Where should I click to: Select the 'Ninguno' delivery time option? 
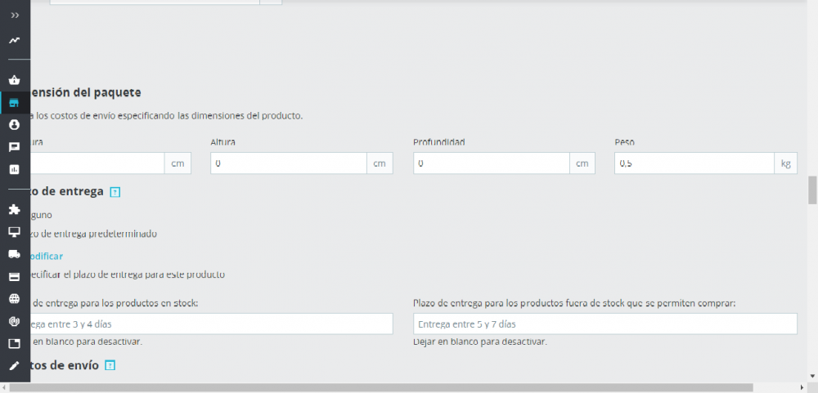pos(41,215)
